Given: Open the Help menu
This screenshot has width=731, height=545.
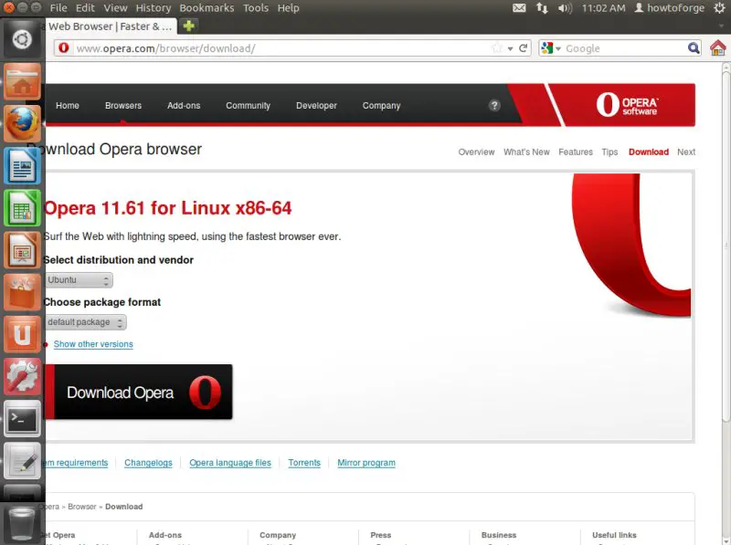Looking at the screenshot, I should [289, 8].
